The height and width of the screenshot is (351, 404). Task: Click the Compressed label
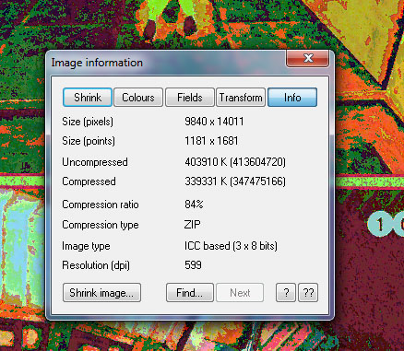coord(89,181)
